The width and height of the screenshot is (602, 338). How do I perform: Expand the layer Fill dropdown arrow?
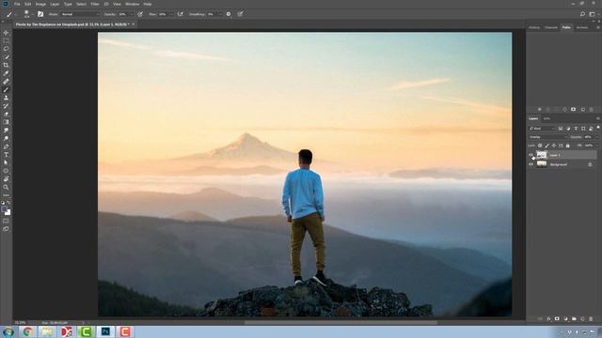pyautogui.click(x=596, y=146)
